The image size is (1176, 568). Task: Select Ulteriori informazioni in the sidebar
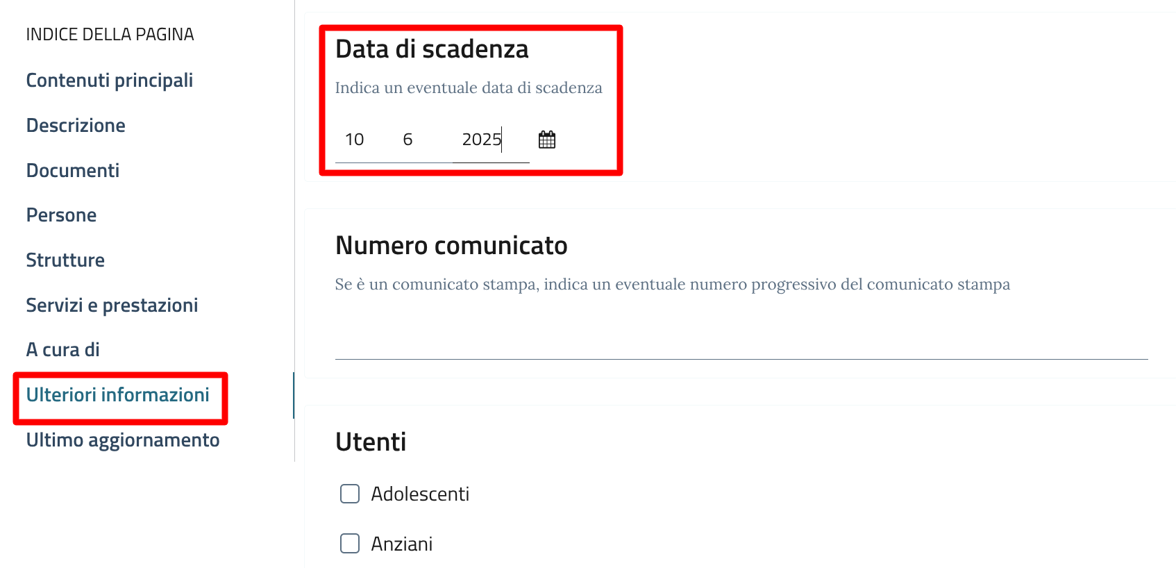[x=118, y=395]
